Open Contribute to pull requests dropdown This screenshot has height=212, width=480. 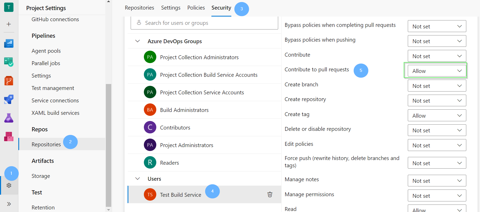[x=437, y=71]
